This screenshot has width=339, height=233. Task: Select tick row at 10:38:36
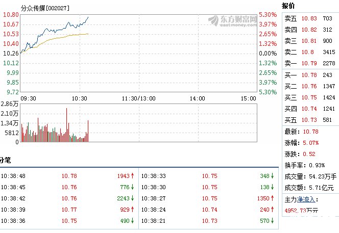point(69,221)
